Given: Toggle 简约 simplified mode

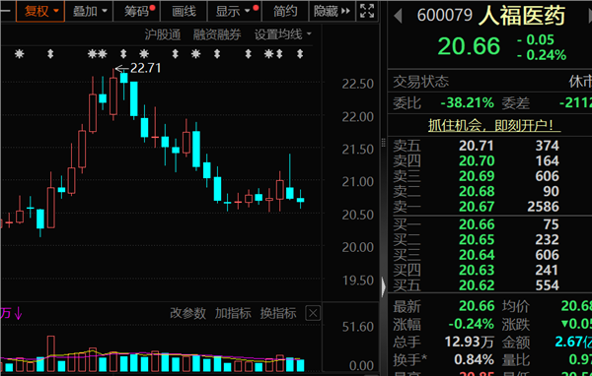Looking at the screenshot, I should click(x=285, y=11).
